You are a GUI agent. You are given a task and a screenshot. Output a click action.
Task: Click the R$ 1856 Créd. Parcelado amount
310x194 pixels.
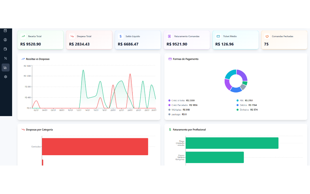193,105
